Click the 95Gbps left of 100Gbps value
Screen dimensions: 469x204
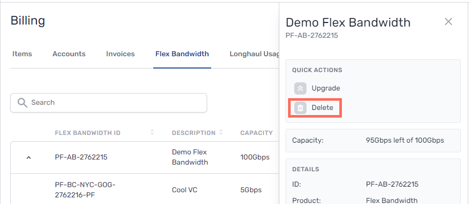click(405, 140)
